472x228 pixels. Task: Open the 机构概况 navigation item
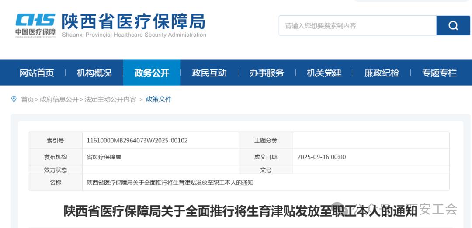click(x=94, y=73)
